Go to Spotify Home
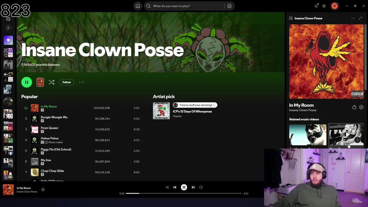 point(138,6)
